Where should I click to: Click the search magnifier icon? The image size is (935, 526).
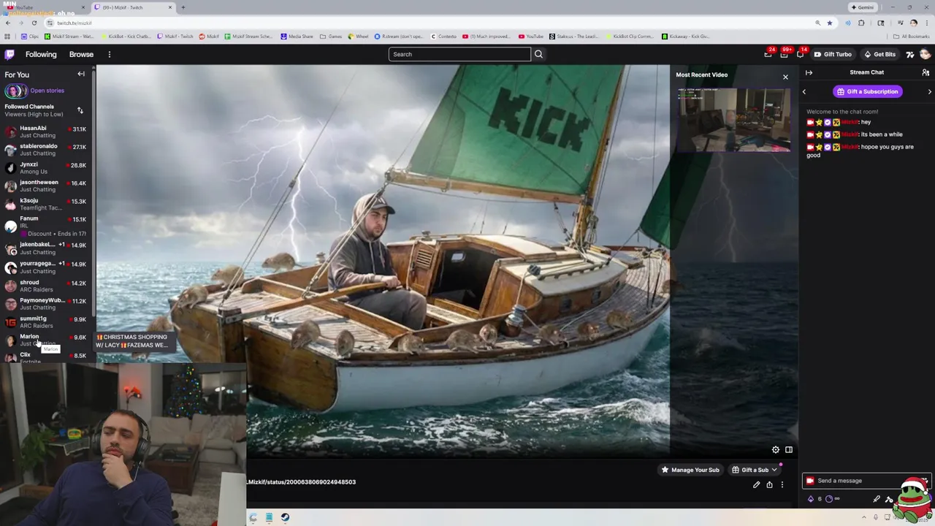[538, 54]
